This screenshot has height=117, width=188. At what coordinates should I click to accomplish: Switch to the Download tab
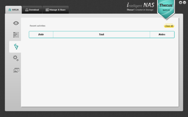pyautogui.click(x=32, y=10)
